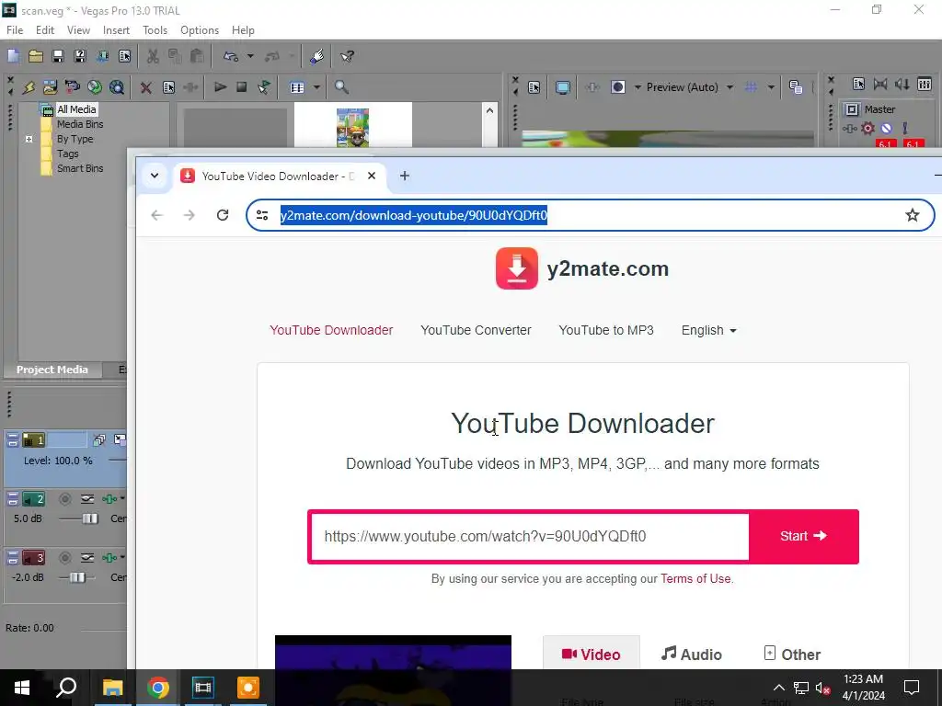
Task: Open the Help menu in Vegas
Action: (x=243, y=30)
